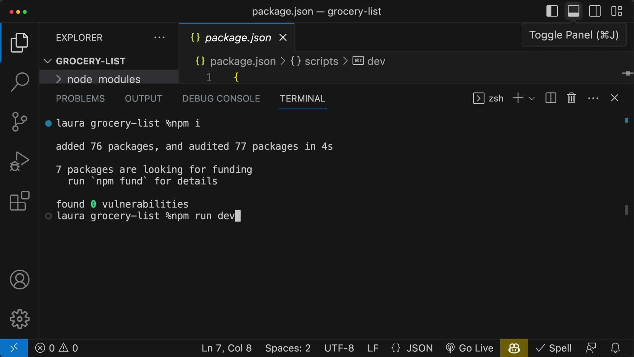This screenshot has width=634, height=357.
Task: Kill terminal with trash icon
Action: tap(571, 98)
